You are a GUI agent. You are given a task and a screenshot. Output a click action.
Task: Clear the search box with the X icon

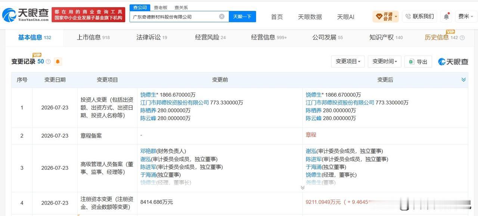coord(222,16)
